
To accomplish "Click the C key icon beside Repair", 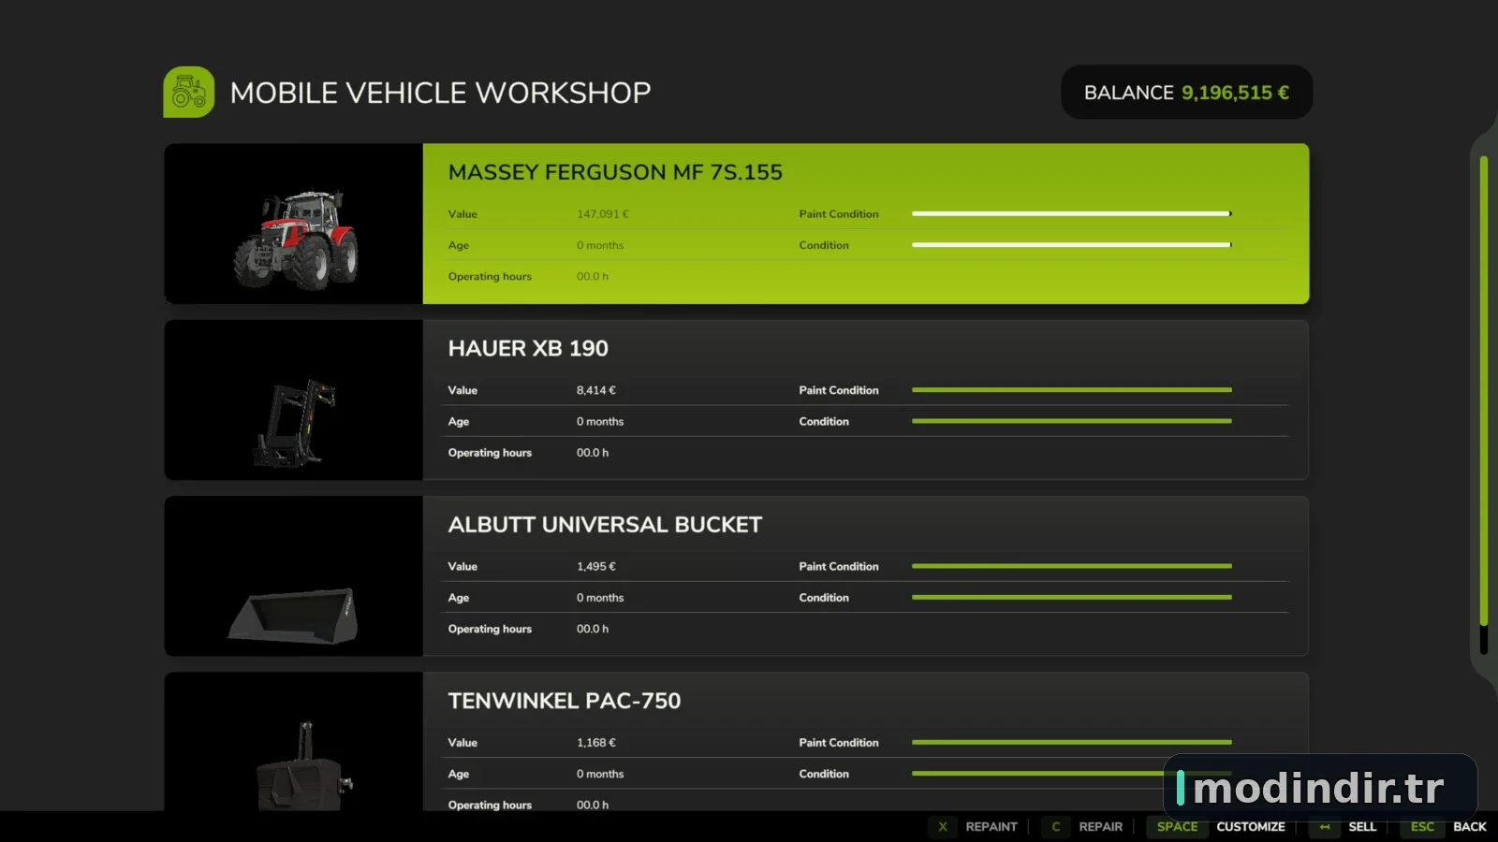I will coord(1056,826).
